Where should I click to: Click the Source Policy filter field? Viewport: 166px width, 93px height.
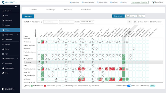51,22
